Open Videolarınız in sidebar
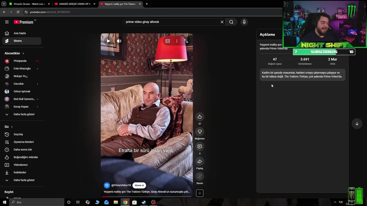367x206 pixels. [22, 165]
